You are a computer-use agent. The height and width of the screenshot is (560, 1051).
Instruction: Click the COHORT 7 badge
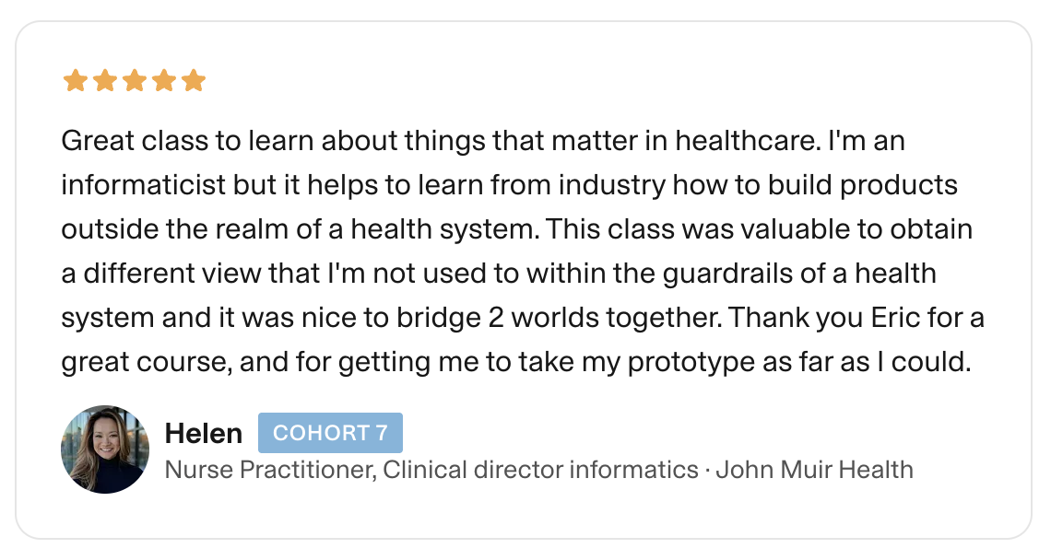[x=330, y=433]
